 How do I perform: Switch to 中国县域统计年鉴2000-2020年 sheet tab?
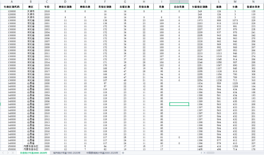[x=102, y=153]
